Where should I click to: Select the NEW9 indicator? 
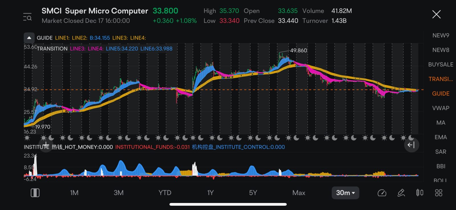coord(441,36)
